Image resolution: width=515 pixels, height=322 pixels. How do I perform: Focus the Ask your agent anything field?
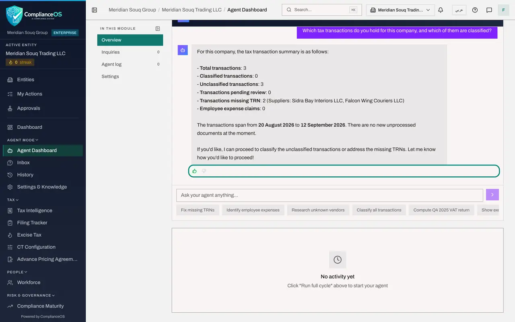(330, 195)
